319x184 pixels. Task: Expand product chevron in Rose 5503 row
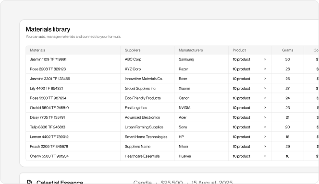click(265, 98)
